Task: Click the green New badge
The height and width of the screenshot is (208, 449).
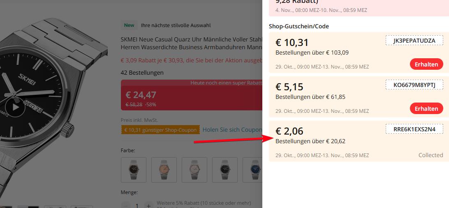Action: pyautogui.click(x=129, y=25)
